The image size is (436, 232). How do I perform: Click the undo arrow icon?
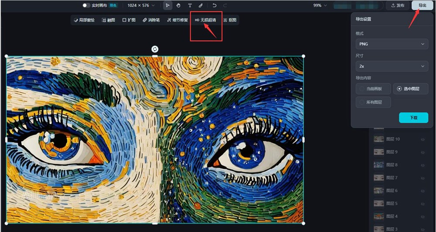215,6
